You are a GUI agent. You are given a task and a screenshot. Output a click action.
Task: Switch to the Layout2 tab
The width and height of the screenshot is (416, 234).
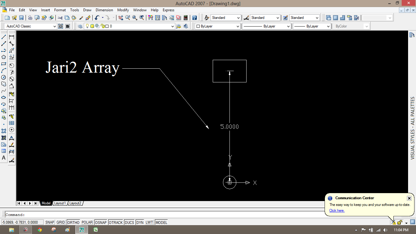point(75,203)
